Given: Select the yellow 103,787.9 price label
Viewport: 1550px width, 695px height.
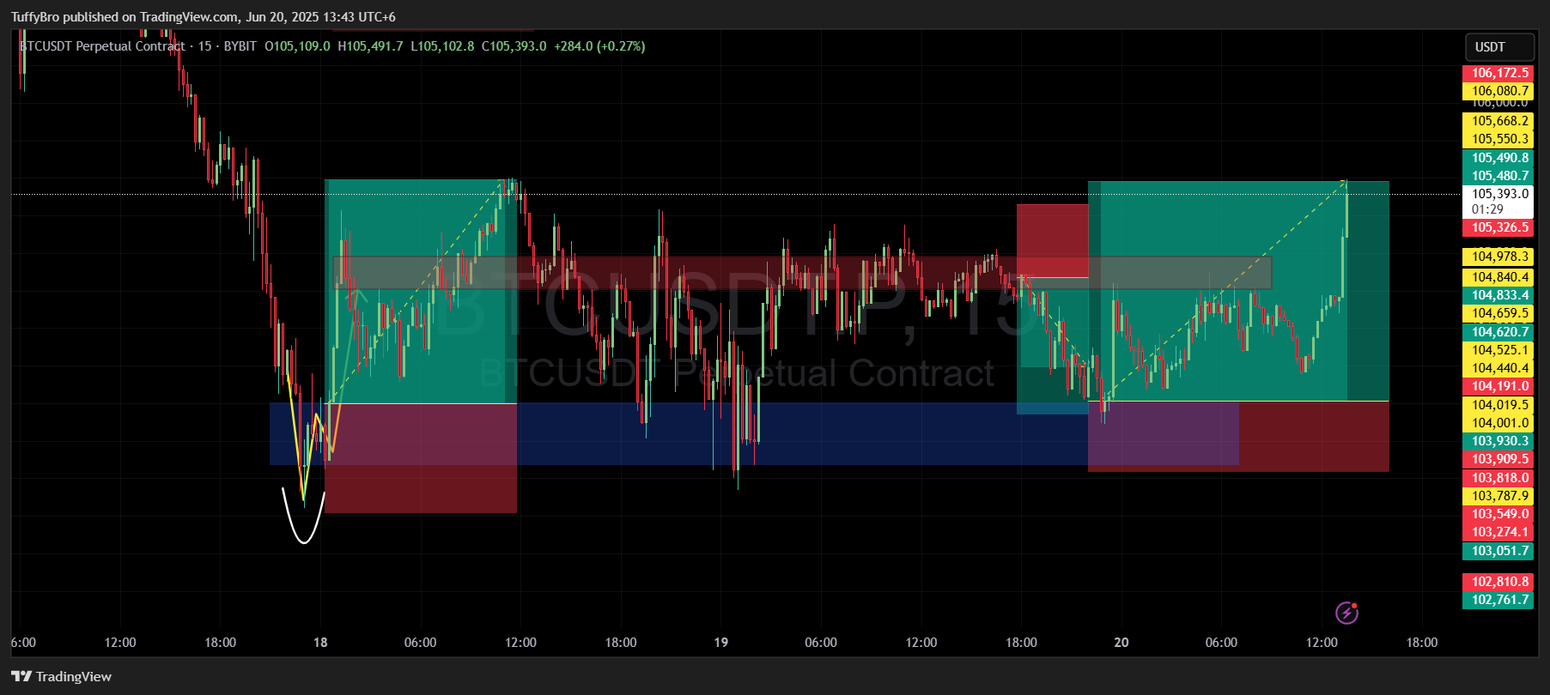Looking at the screenshot, I should [1498, 496].
